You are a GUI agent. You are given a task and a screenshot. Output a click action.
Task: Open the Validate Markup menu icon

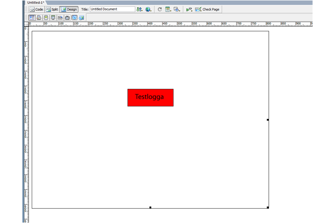pos(189,9)
